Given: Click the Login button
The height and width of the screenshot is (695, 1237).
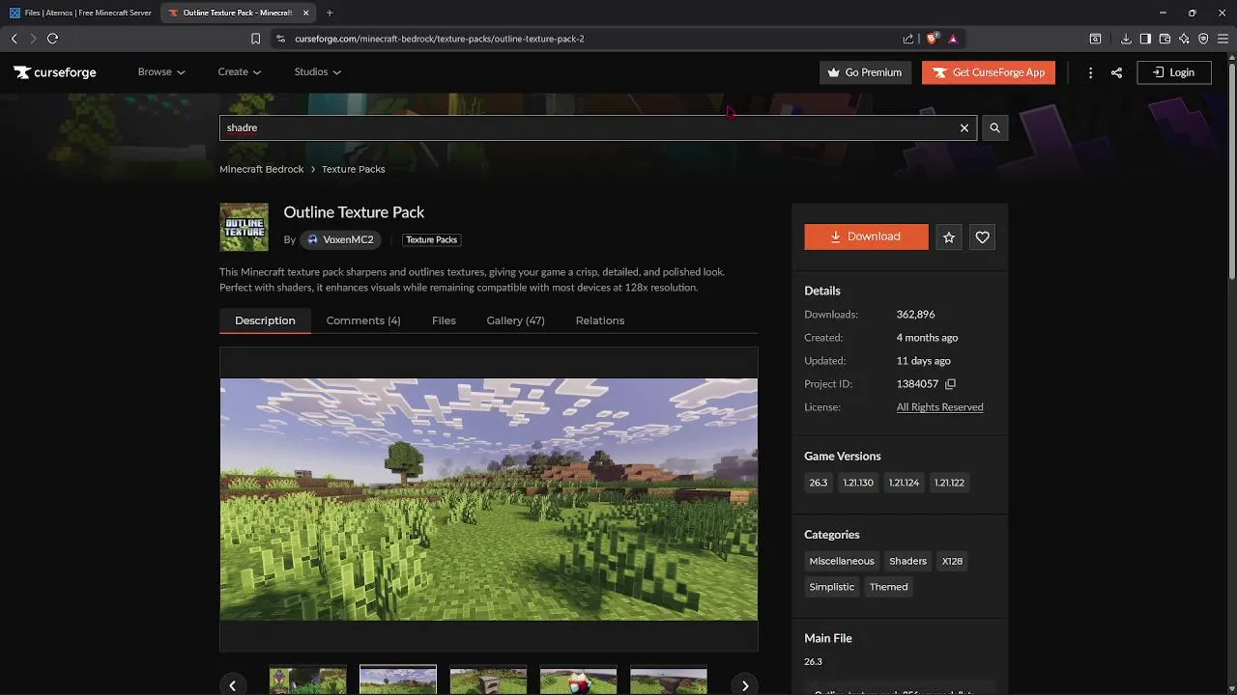Looking at the screenshot, I should [1174, 72].
